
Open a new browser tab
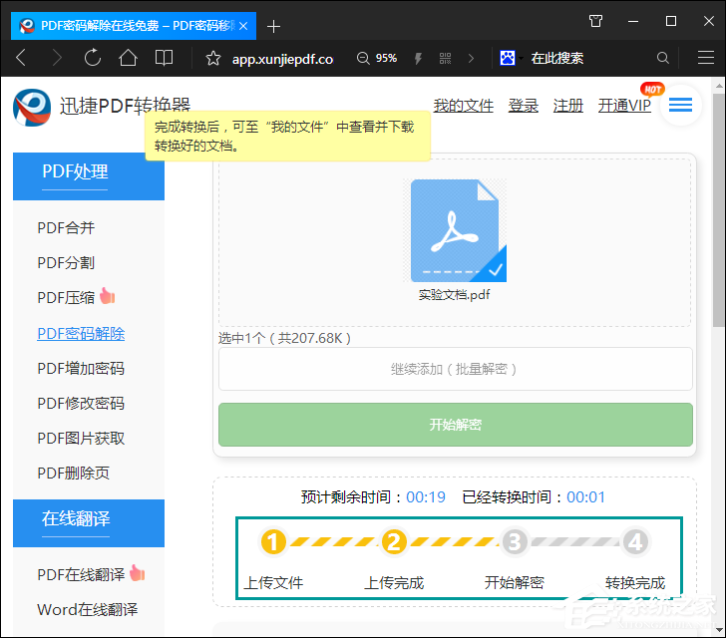tap(274, 25)
